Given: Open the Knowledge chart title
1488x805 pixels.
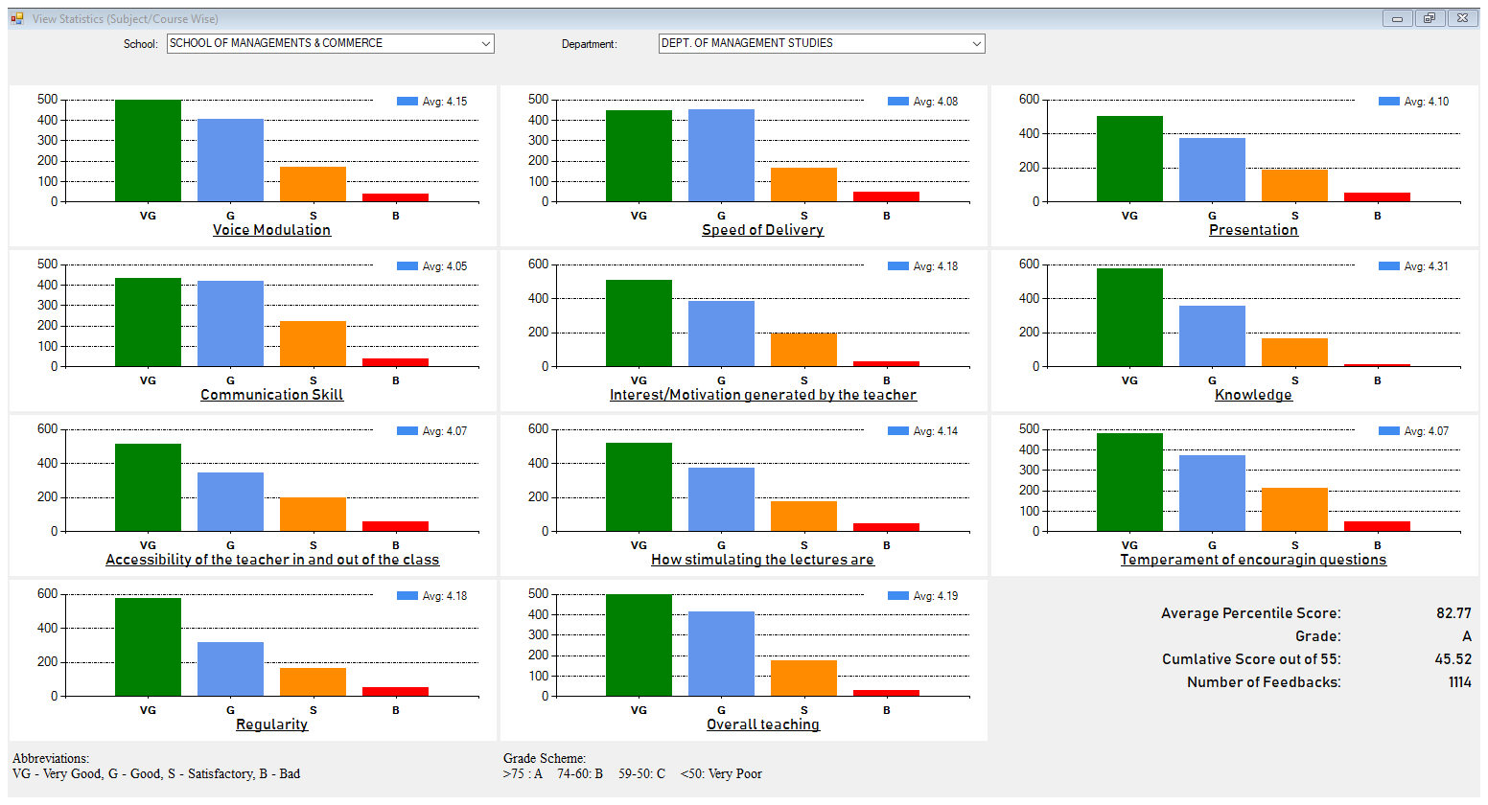Looking at the screenshot, I should [1253, 395].
